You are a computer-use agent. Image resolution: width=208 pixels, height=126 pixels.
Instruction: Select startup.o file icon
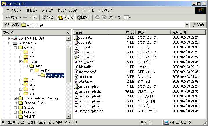(x=76, y=77)
